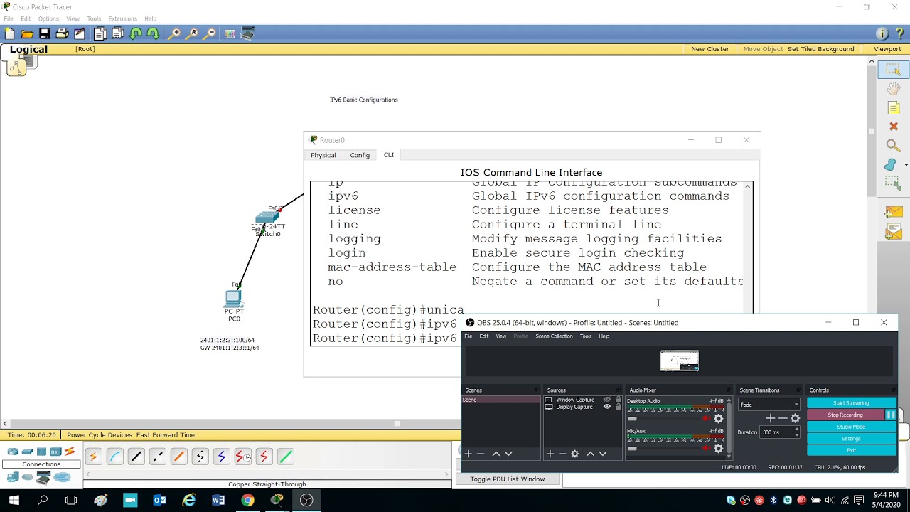
Task: Pause recording with OBS pause button
Action: click(890, 415)
